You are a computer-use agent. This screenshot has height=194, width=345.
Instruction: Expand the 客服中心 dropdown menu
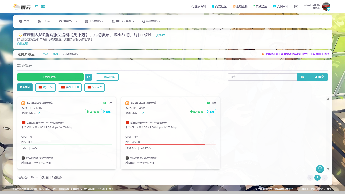point(151,21)
